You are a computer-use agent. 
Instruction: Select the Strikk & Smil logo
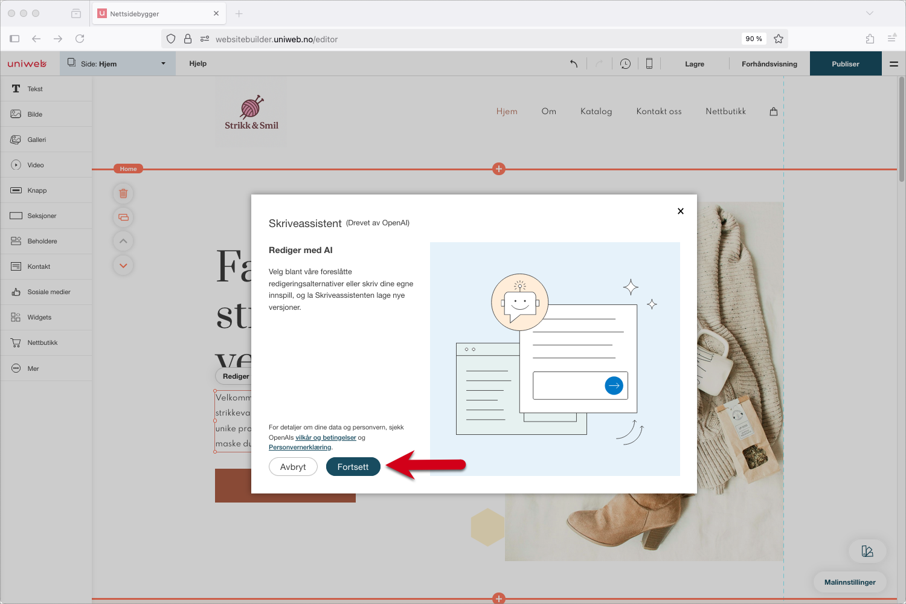tap(251, 112)
